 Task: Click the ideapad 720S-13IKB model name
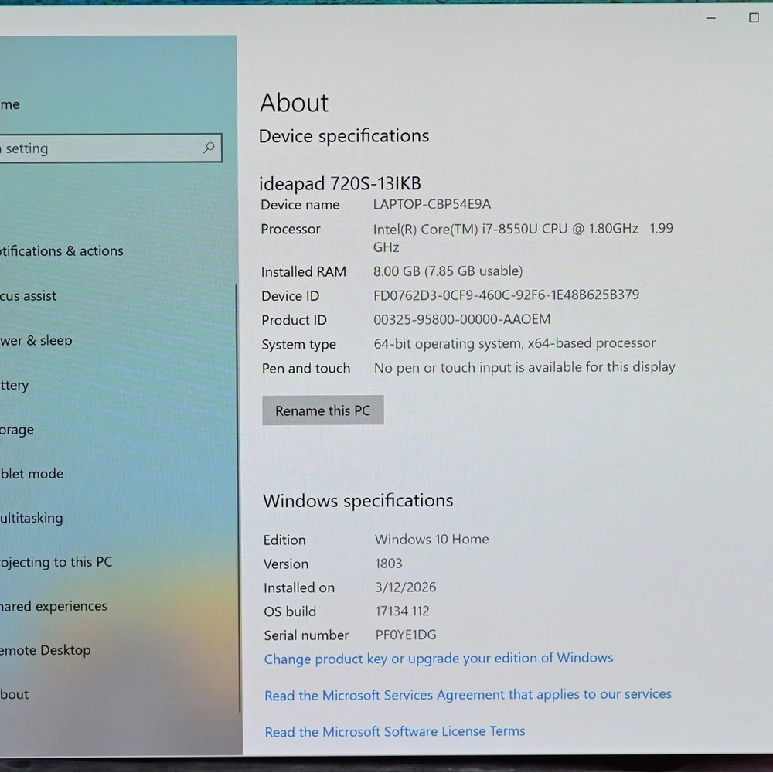click(340, 183)
